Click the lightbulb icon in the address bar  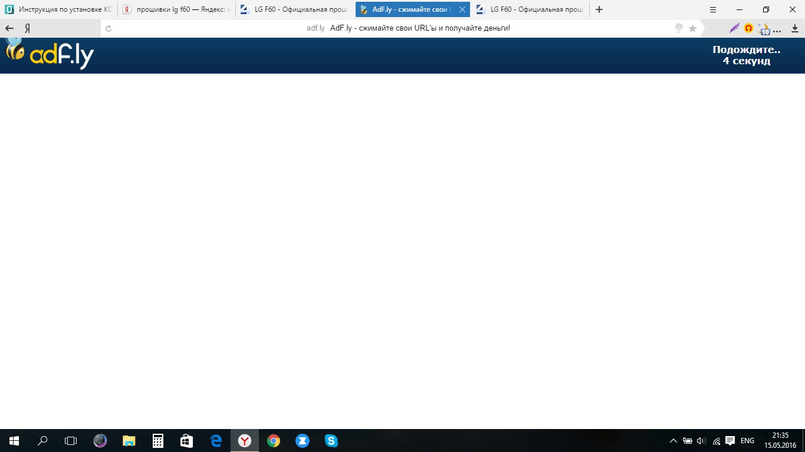679,28
